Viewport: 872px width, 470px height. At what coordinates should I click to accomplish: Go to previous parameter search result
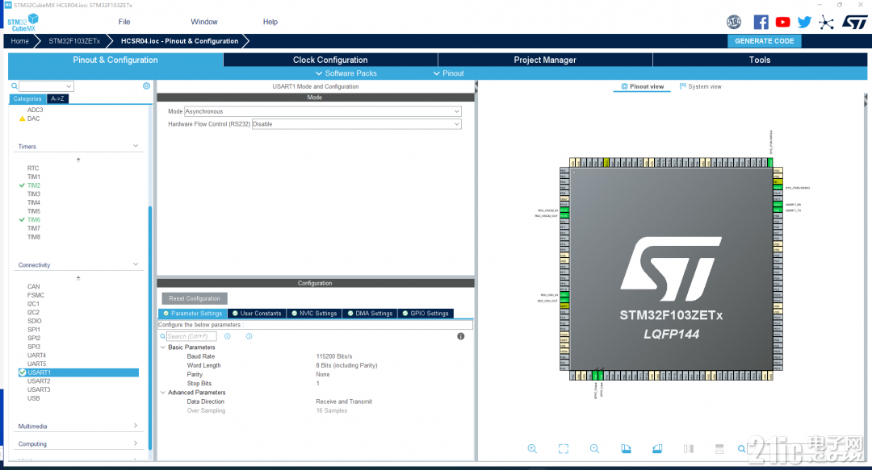coord(228,336)
